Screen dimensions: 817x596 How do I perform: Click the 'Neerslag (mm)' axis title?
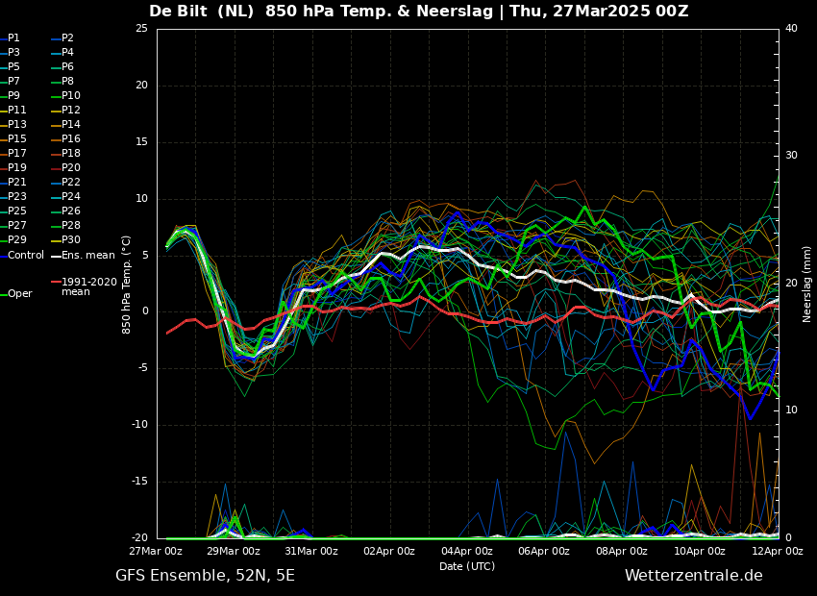coord(806,284)
